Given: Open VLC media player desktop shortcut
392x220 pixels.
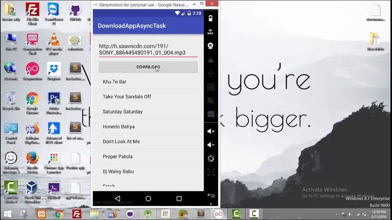Looking at the screenshot, I should click(54, 43).
